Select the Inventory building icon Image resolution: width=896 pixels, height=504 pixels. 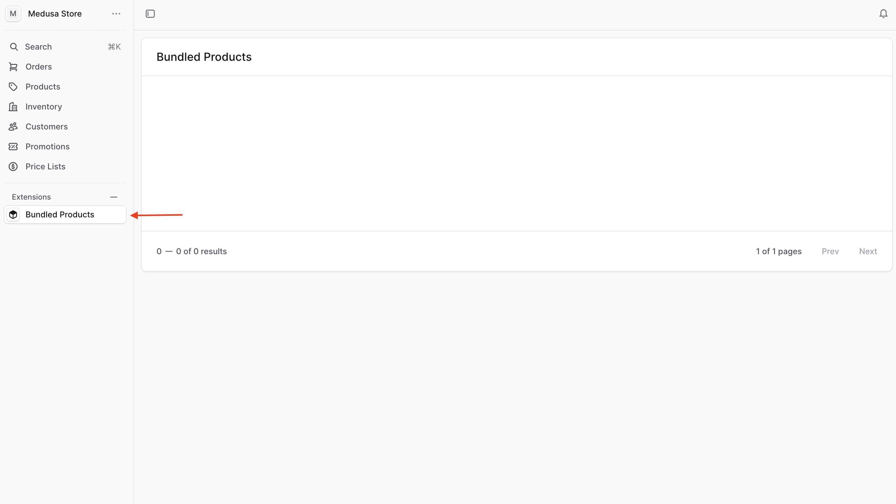tap(13, 107)
